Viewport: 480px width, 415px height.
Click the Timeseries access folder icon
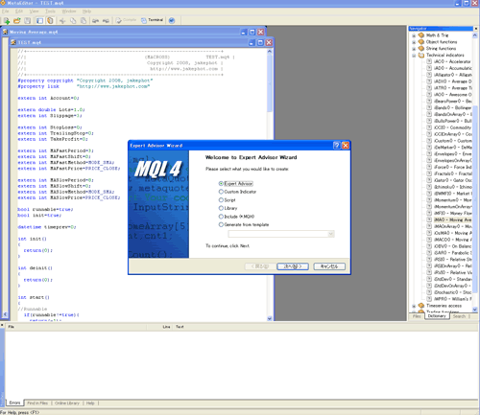point(421,306)
